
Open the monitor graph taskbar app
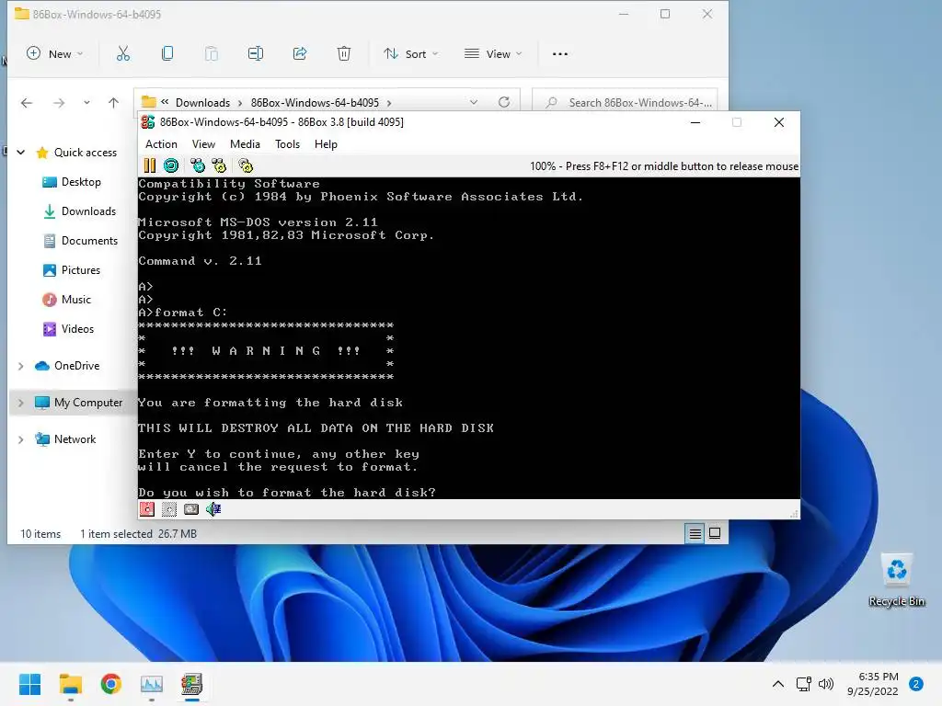click(152, 684)
